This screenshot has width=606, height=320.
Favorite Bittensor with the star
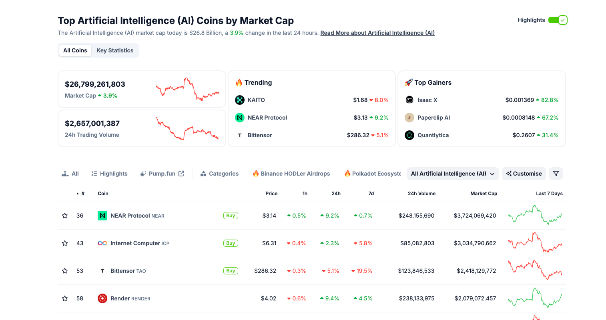point(65,271)
